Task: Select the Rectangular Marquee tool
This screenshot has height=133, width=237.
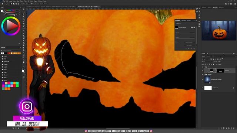Action: (24, 12)
